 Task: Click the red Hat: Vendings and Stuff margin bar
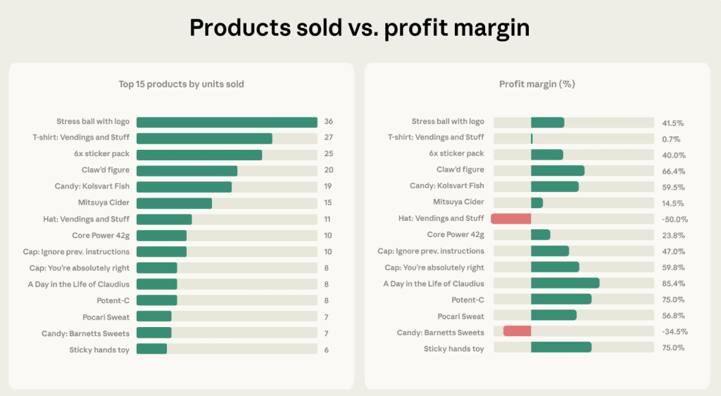click(x=511, y=219)
